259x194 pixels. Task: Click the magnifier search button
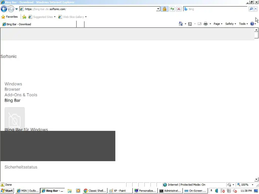[251, 9]
